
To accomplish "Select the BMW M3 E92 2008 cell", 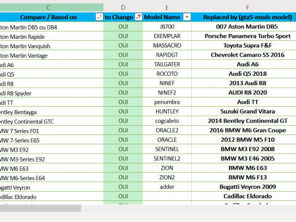I will tap(244, 149).
